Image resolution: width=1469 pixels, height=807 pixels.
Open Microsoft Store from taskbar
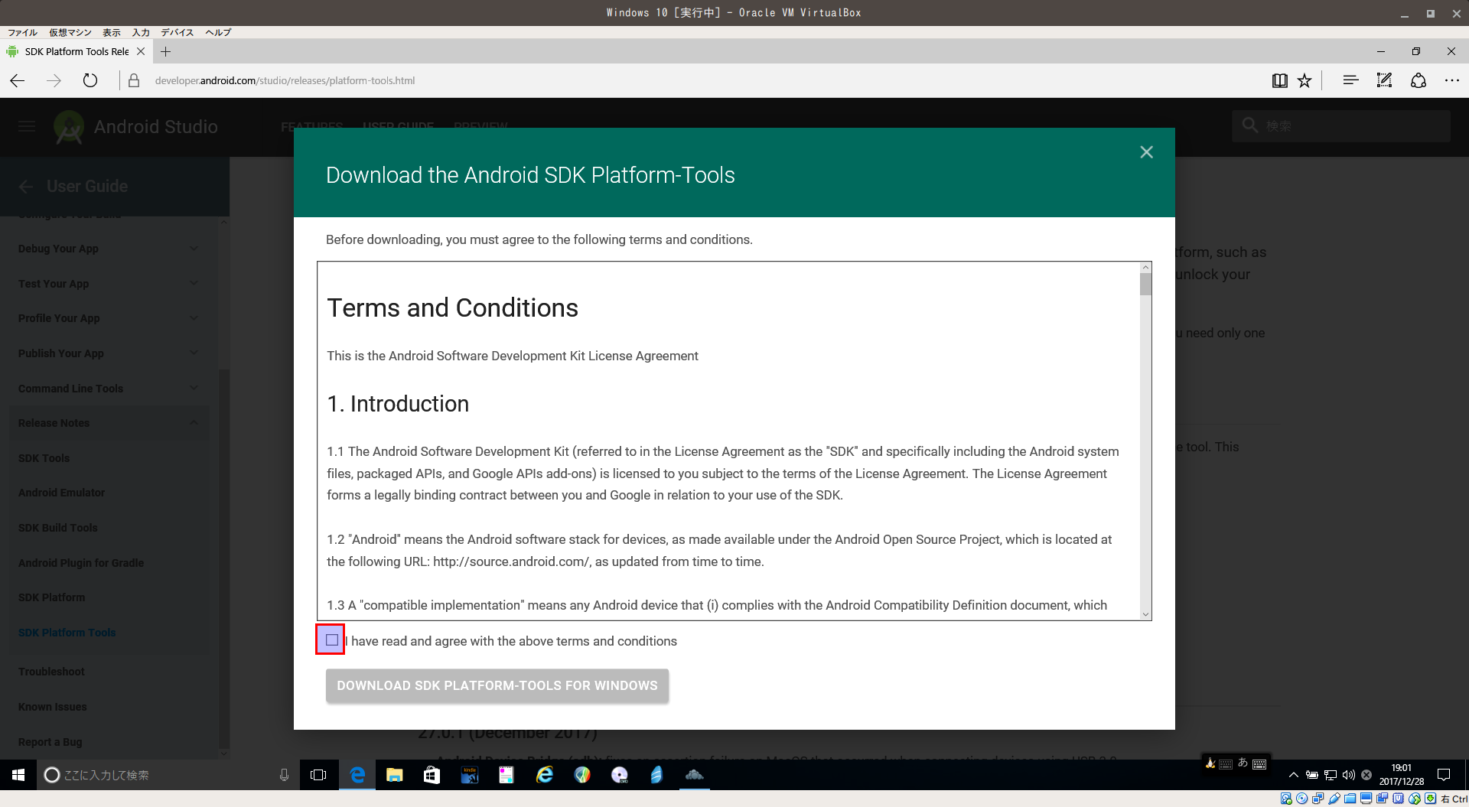click(432, 775)
